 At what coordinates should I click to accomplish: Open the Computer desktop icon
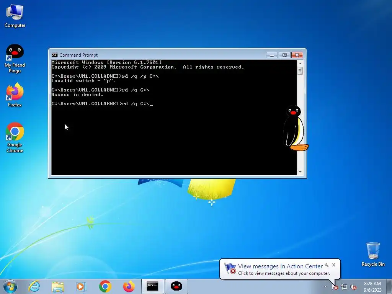click(15, 16)
